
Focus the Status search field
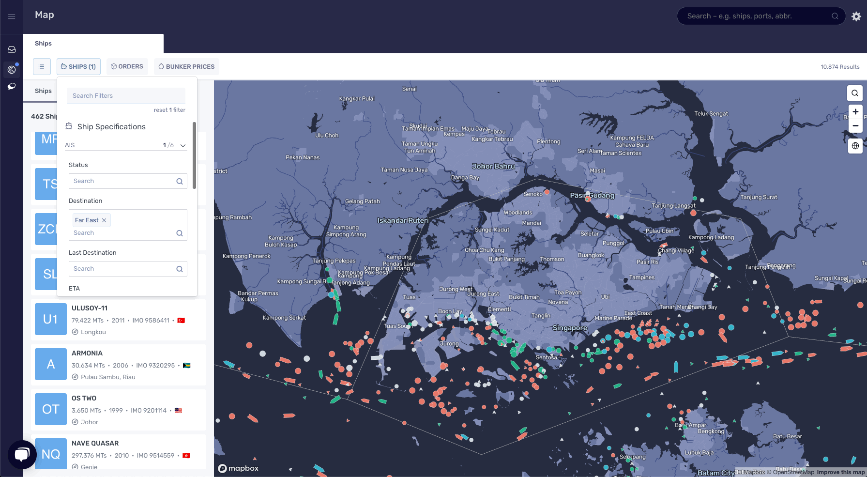123,181
